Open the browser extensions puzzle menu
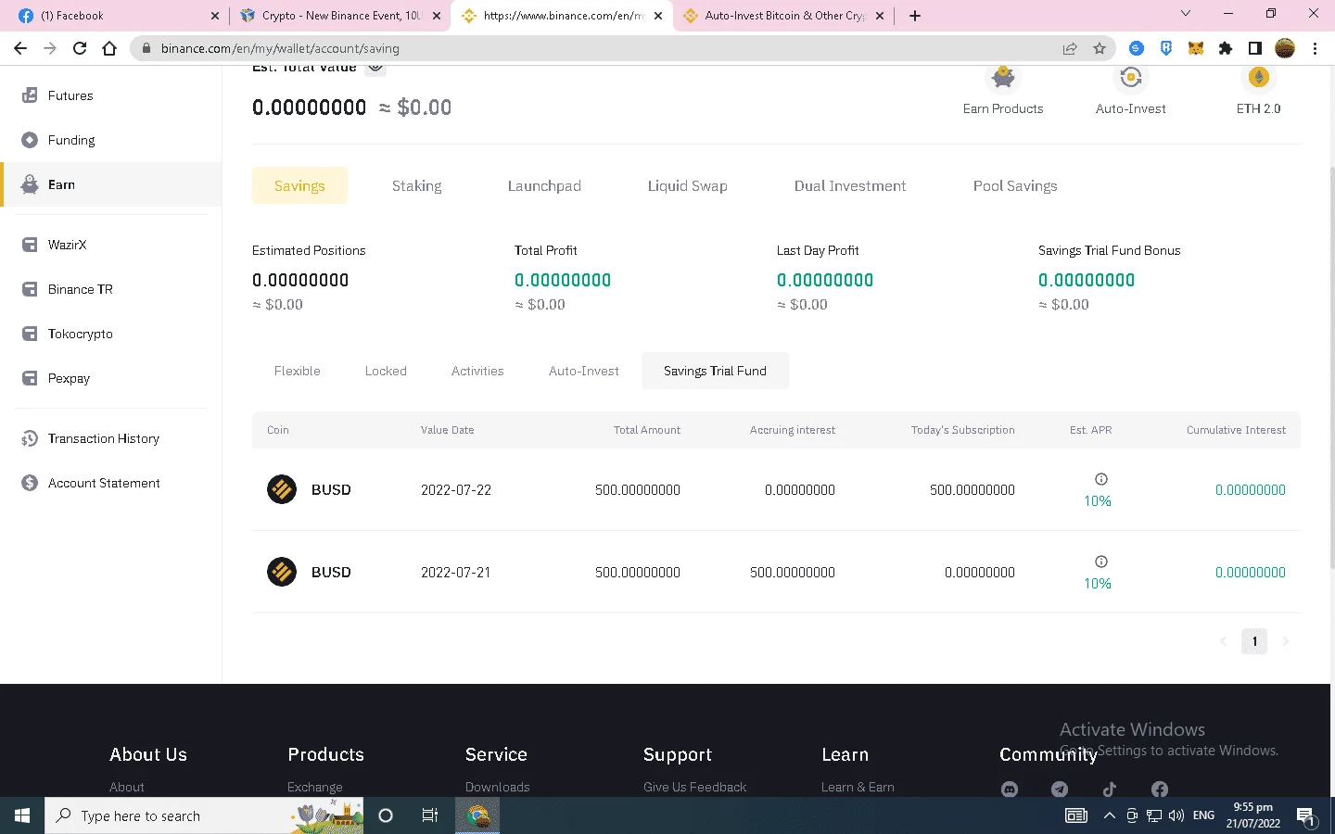The image size is (1335, 834). 1226,48
